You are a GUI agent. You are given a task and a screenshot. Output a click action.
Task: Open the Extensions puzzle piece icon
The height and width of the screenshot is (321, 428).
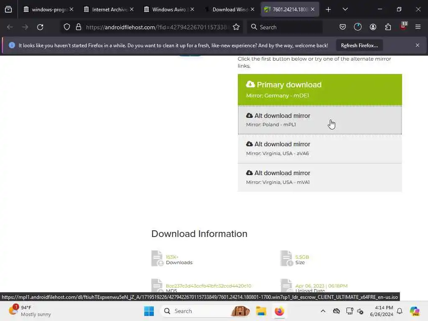[388, 27]
